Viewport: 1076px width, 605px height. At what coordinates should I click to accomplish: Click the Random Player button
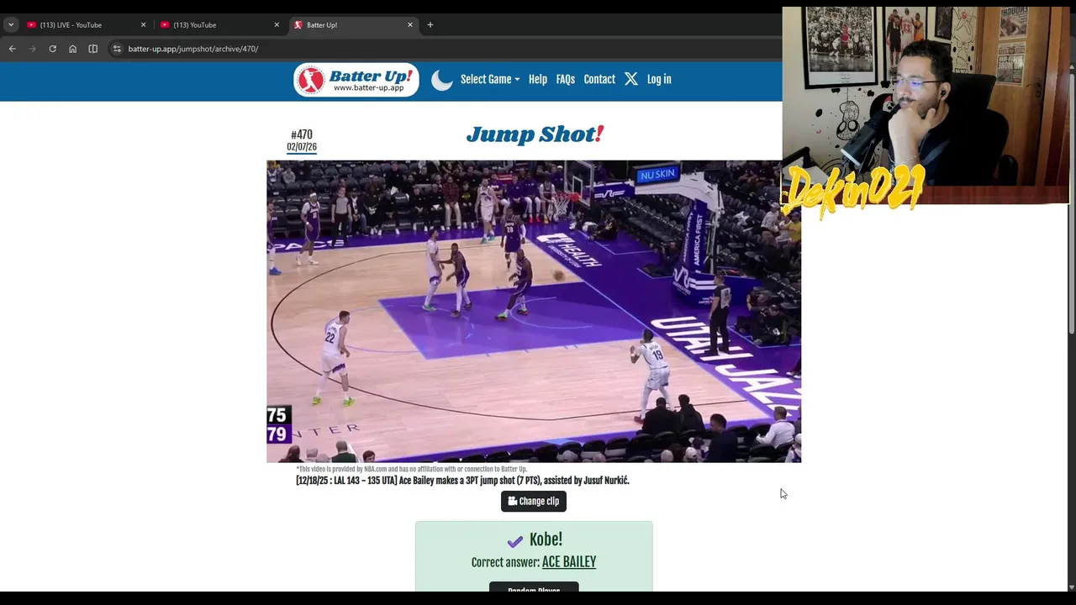point(534,588)
